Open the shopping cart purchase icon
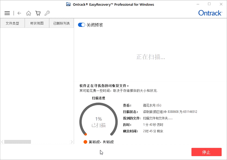The width and height of the screenshot is (227, 160). pos(38,13)
